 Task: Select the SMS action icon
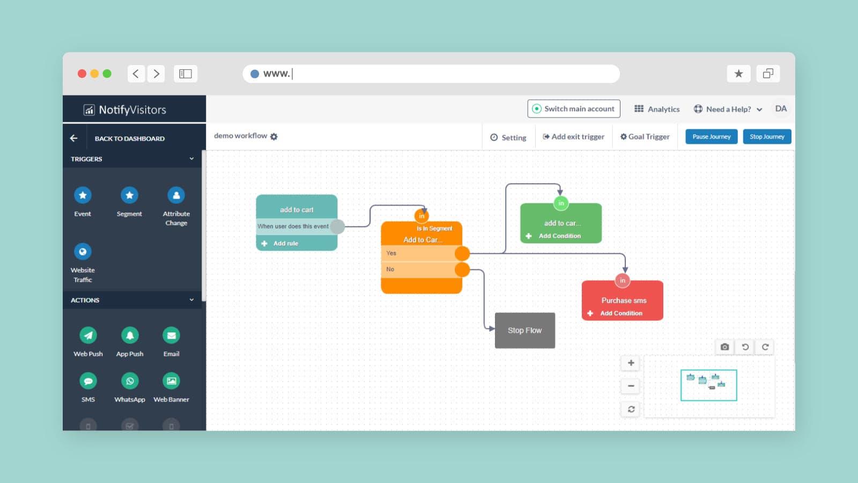(88, 381)
